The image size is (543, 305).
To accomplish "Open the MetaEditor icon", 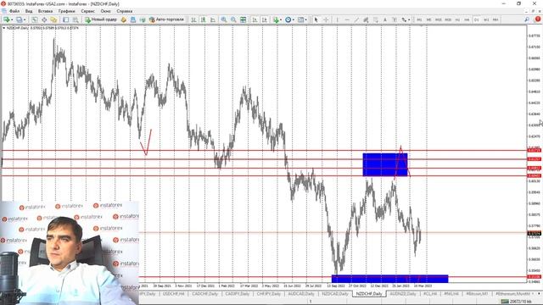I will pyautogui.click(x=124, y=19).
